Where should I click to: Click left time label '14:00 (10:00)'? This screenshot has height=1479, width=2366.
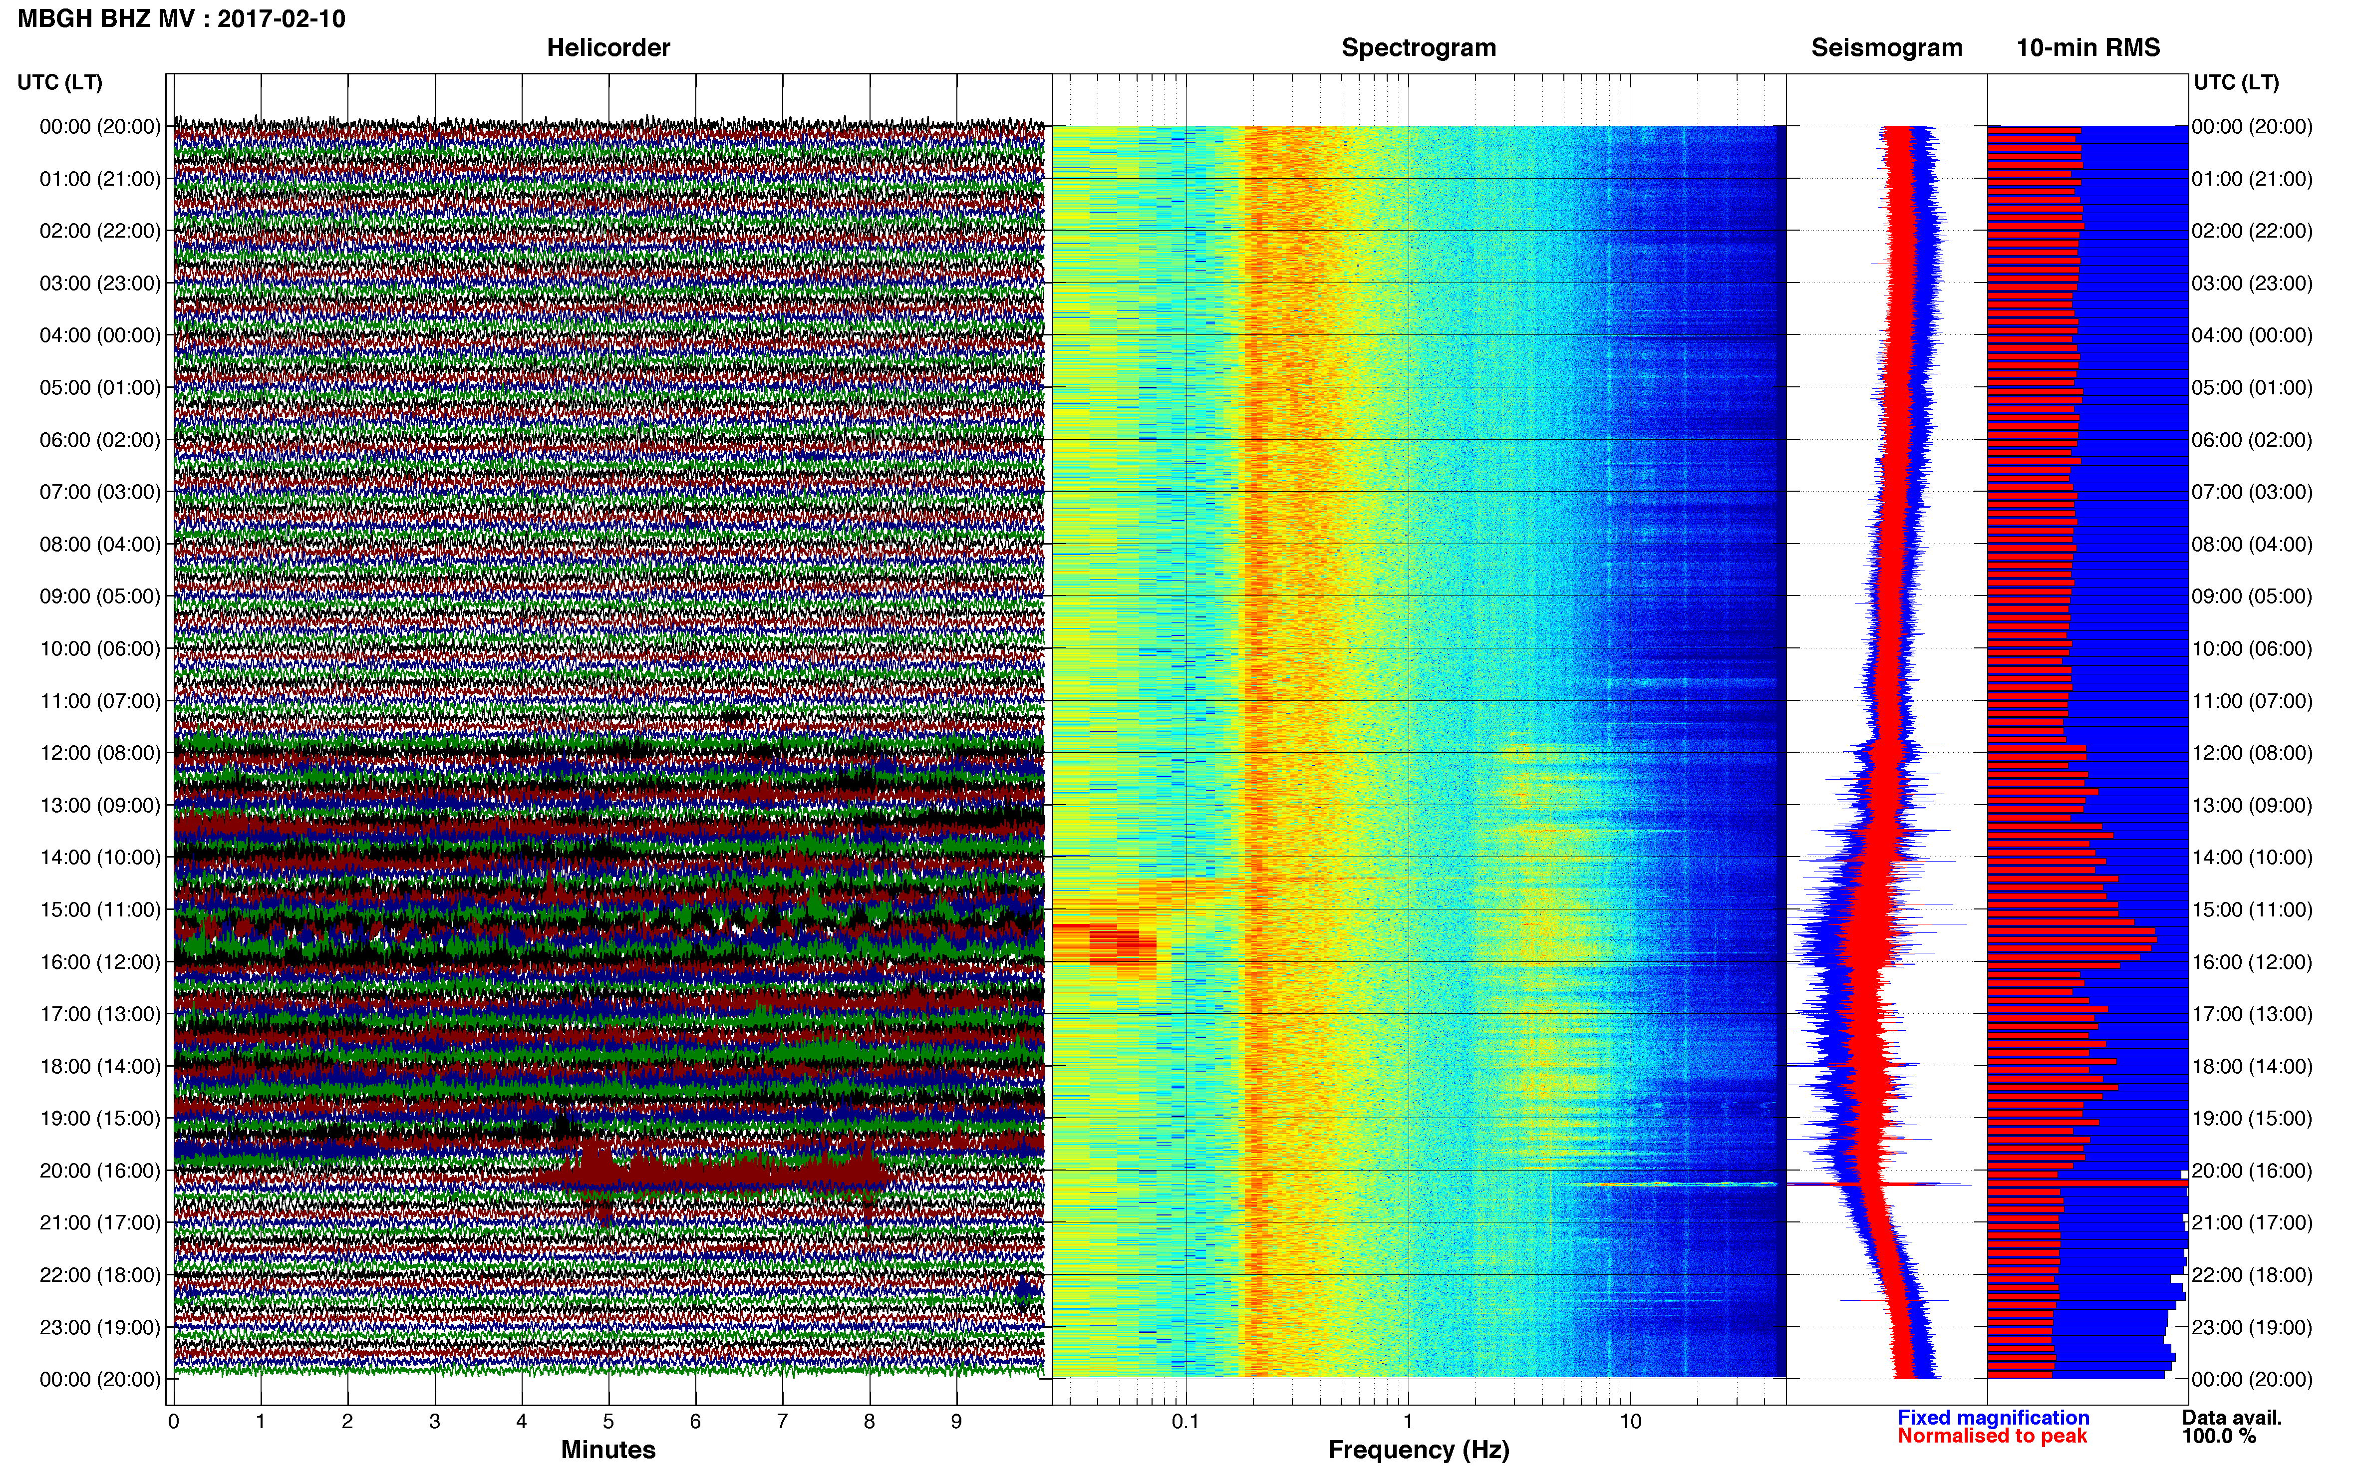tap(100, 858)
